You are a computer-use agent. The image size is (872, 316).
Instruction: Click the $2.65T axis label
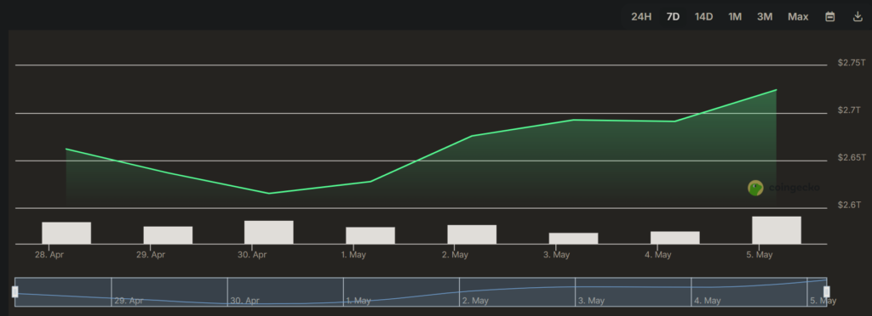click(852, 158)
